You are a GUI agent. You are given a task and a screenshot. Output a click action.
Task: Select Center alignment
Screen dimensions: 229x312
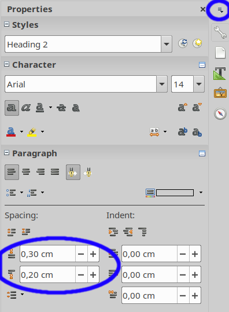point(26,172)
